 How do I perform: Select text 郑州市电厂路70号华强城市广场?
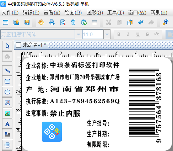click(85, 77)
